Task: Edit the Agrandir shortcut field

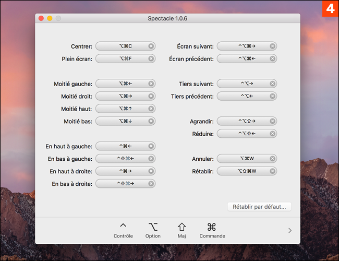Action: tap(247, 121)
